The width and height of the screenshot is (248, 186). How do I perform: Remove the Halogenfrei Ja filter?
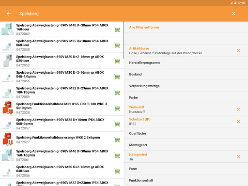[238, 157]
